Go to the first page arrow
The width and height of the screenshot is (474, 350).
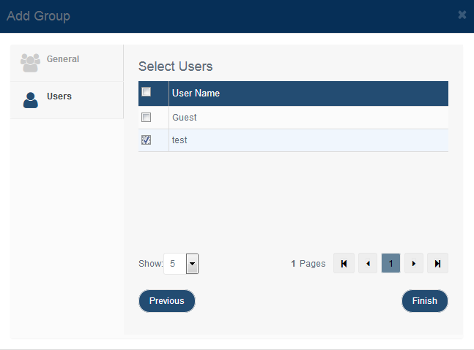tap(344, 264)
